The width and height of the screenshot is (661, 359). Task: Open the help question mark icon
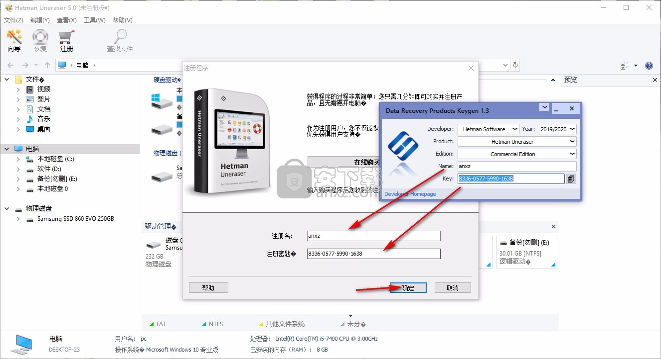coord(649,66)
